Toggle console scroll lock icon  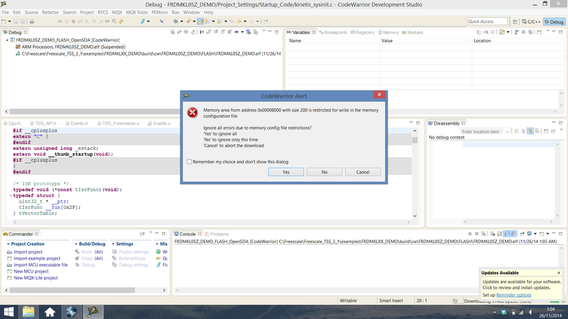click(499, 234)
